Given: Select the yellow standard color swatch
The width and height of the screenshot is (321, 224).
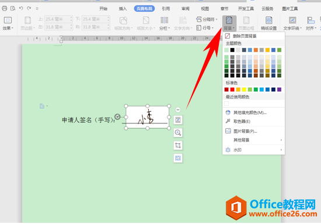Looking at the screenshot, I should [244, 89].
